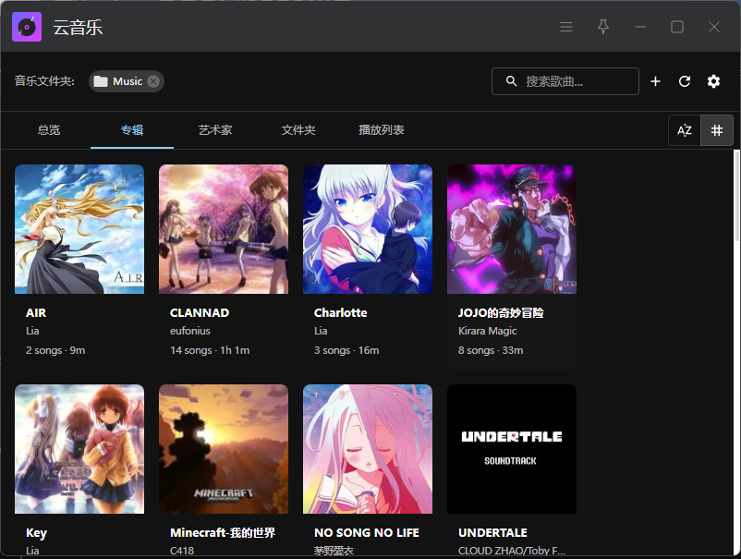Image resolution: width=741 pixels, height=559 pixels.
Task: Refresh the music library
Action: pos(685,81)
